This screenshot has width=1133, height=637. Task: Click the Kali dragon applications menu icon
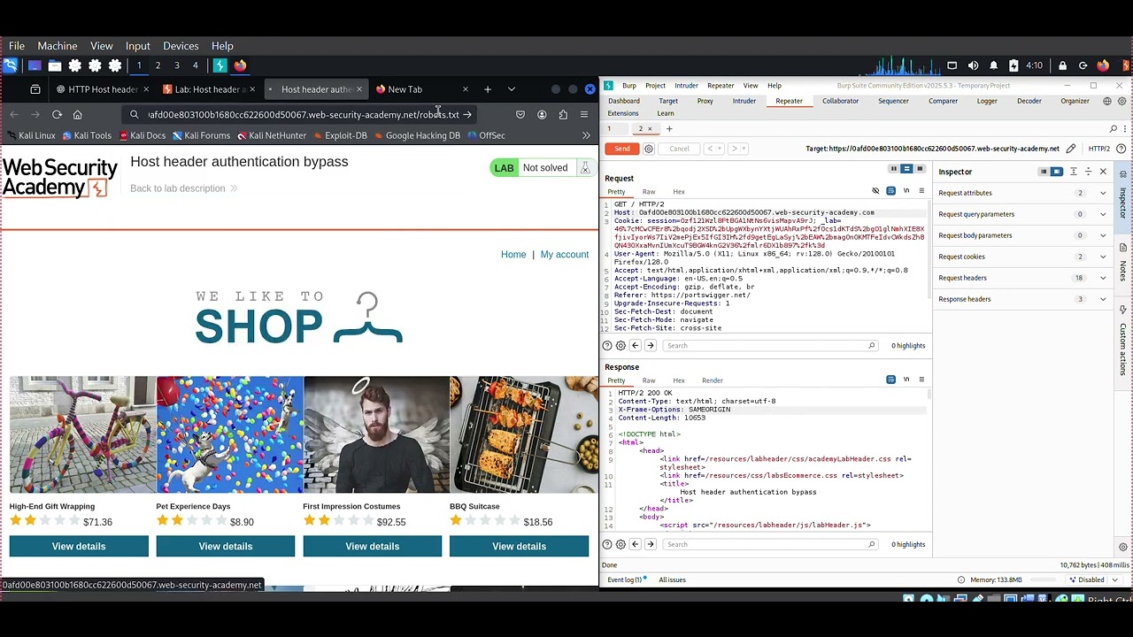[x=11, y=65]
